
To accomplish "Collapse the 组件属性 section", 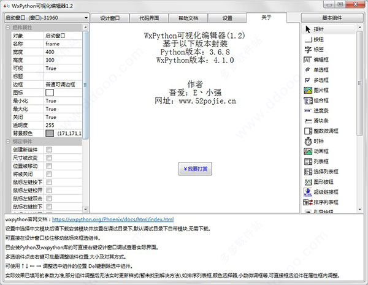I will 8,28.
